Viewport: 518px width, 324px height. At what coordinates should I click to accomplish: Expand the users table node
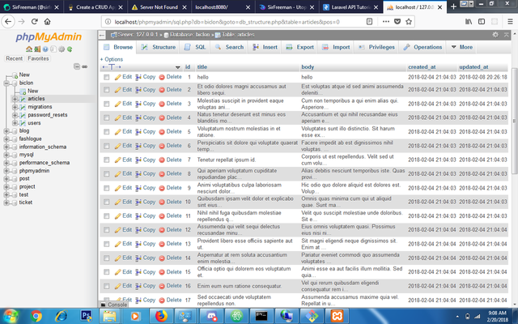click(15, 123)
